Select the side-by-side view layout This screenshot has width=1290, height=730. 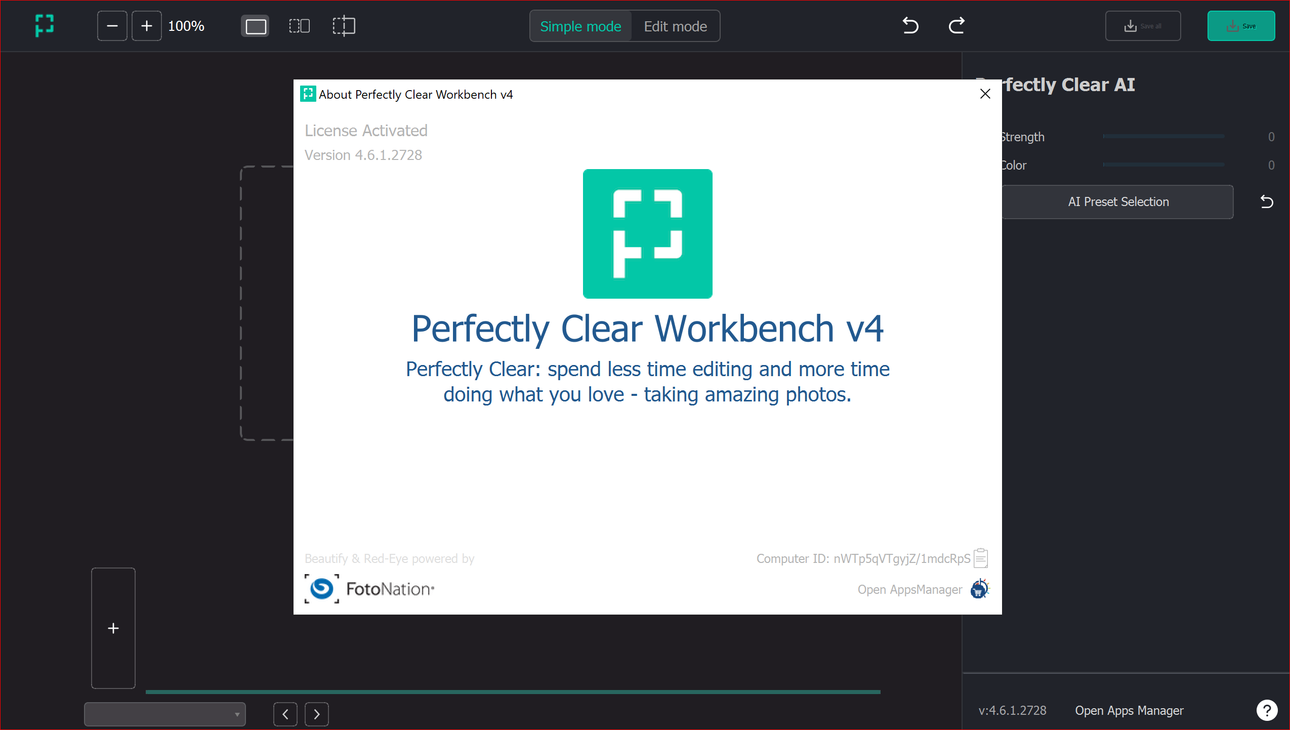click(x=299, y=26)
